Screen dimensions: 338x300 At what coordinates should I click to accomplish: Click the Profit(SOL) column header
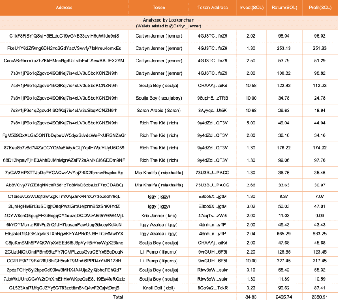[x=320, y=8]
